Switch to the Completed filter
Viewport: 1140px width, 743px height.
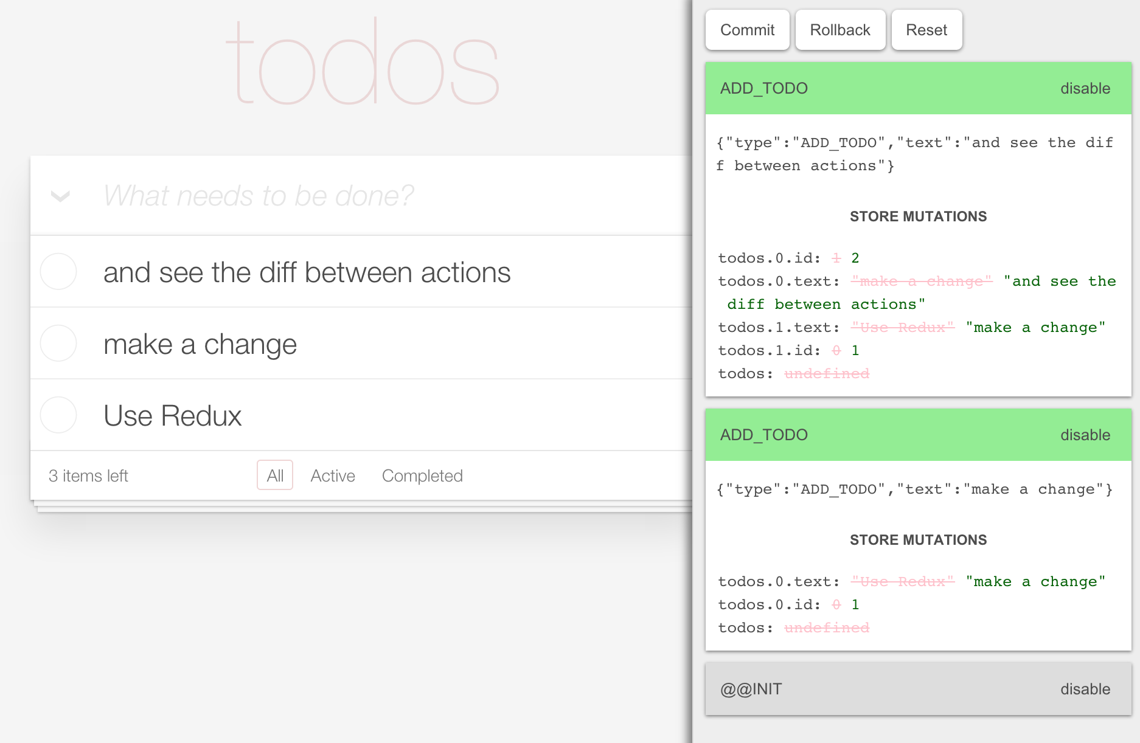pyautogui.click(x=422, y=475)
